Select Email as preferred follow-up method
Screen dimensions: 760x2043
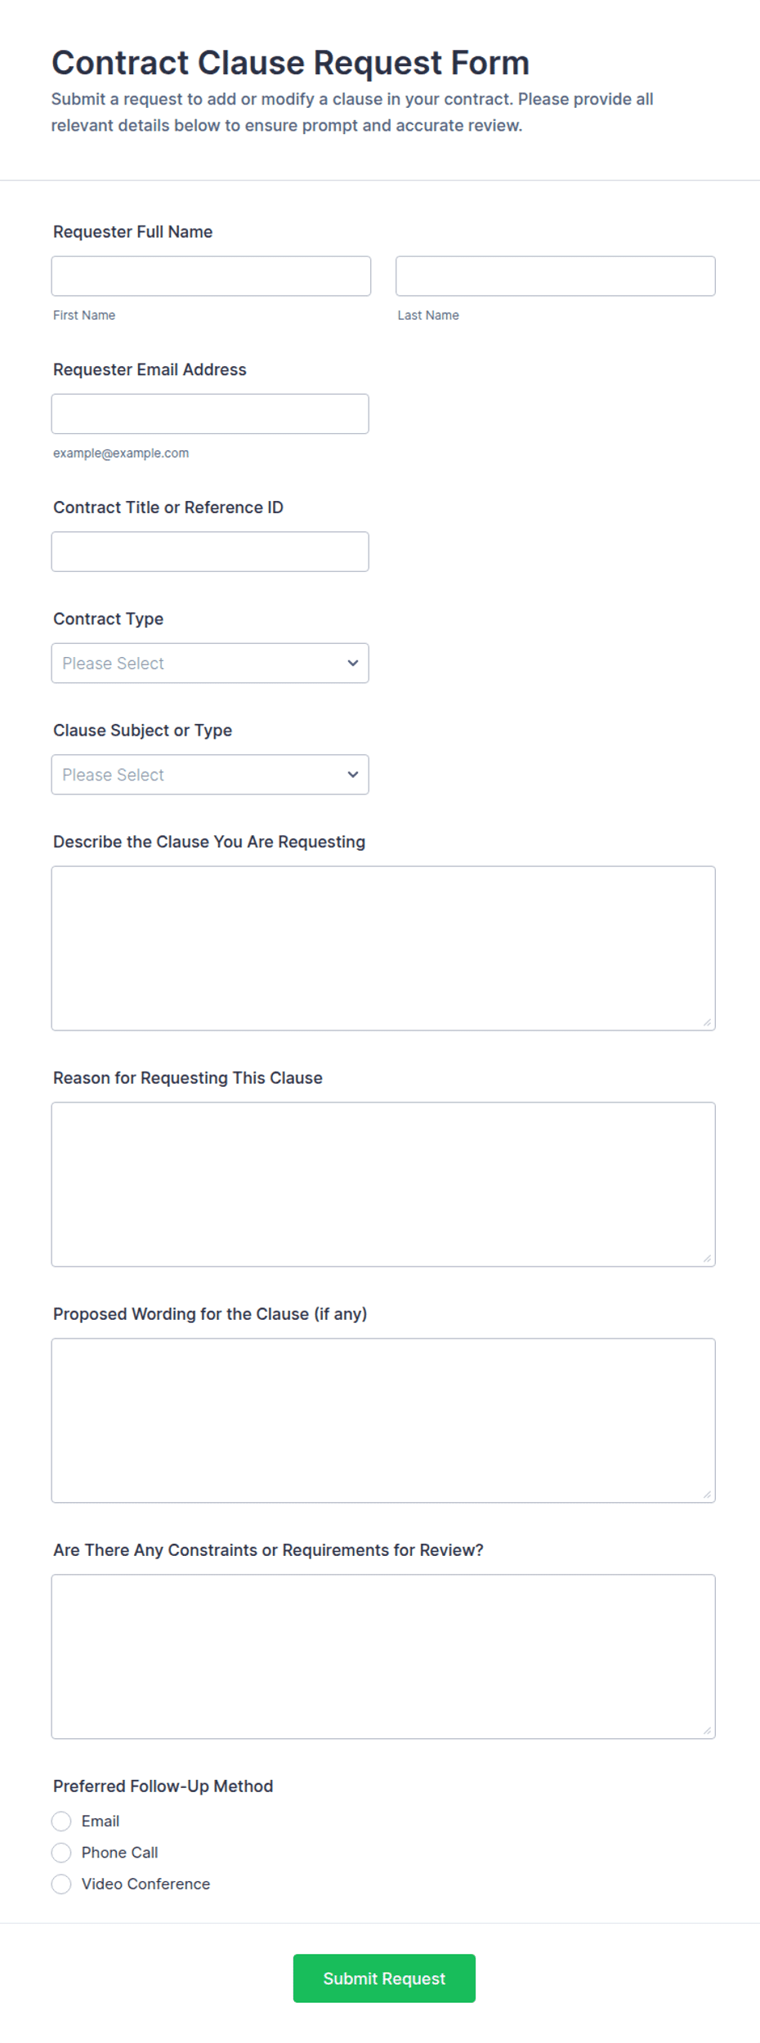click(x=61, y=1822)
